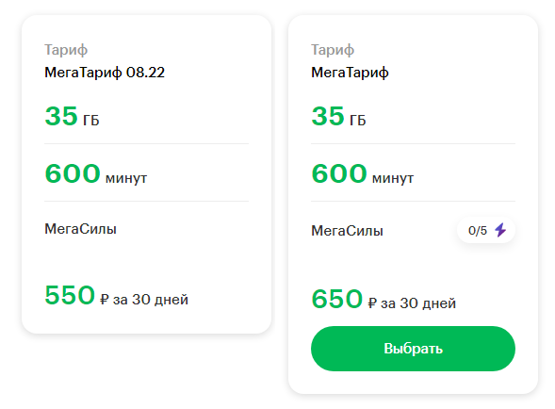Click the green 550 number
This screenshot has height=409, width=555.
tap(70, 295)
